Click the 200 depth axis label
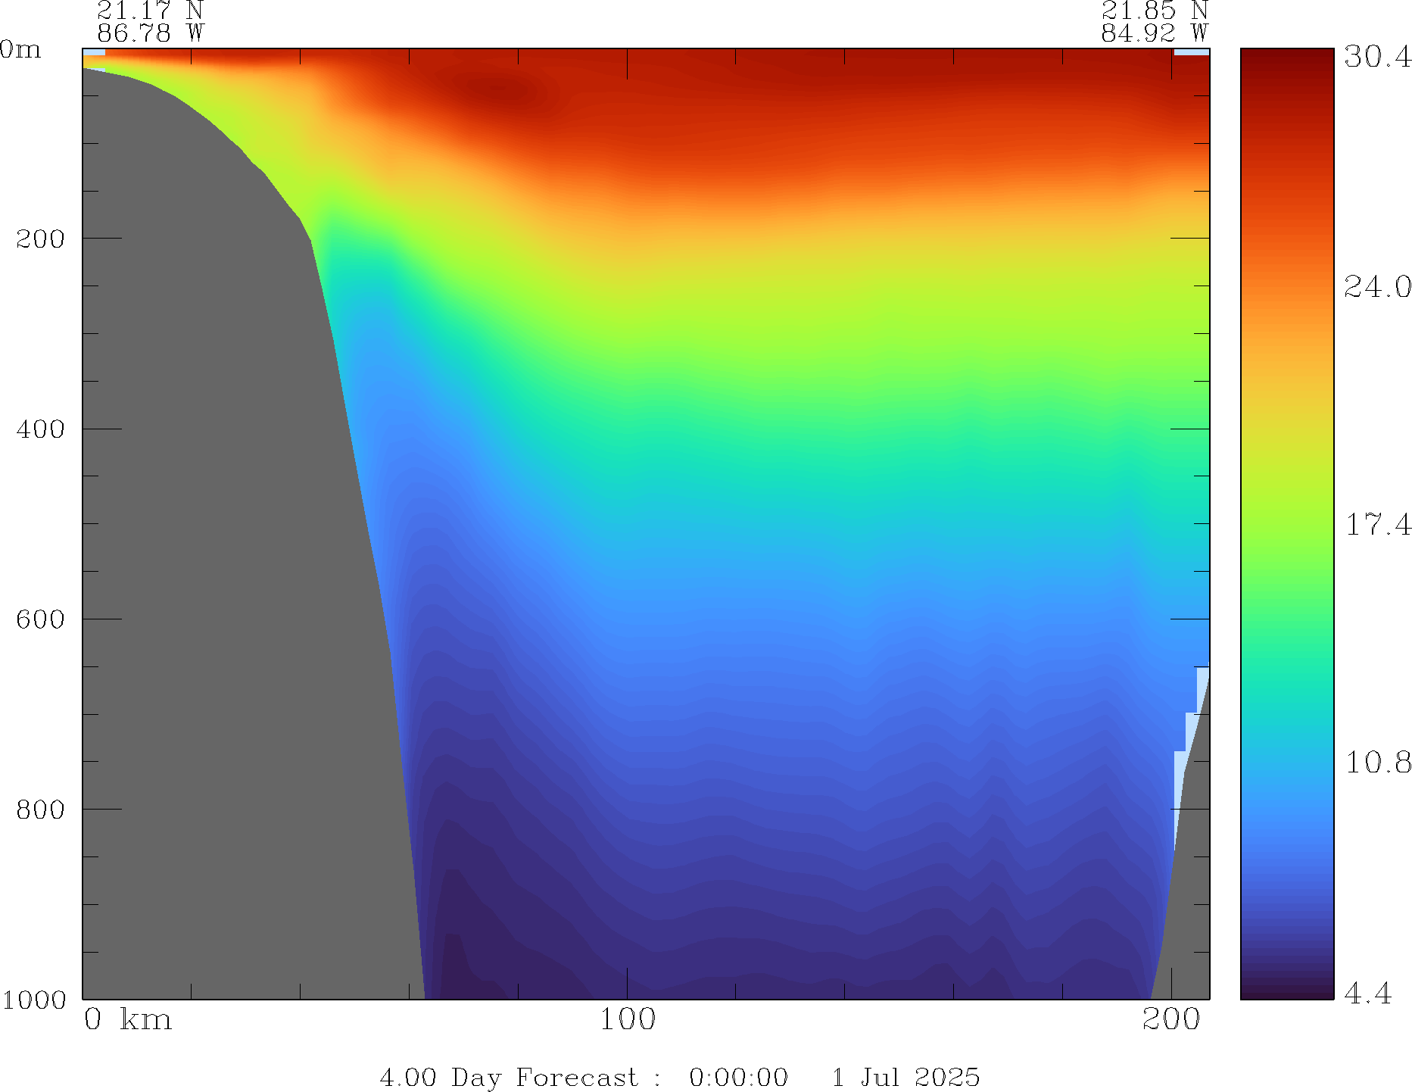 pyautogui.click(x=41, y=239)
